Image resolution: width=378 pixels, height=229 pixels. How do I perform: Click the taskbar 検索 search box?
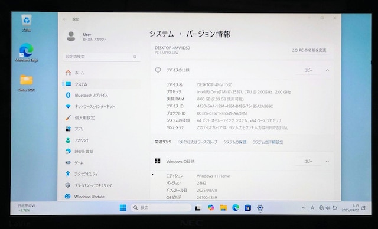(161, 208)
